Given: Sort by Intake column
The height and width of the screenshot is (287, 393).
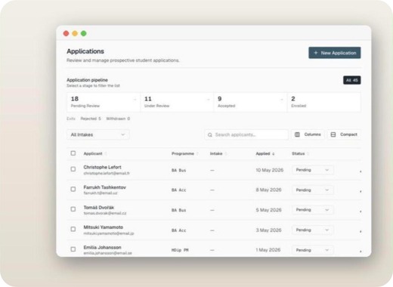Looking at the screenshot, I should coord(218,153).
